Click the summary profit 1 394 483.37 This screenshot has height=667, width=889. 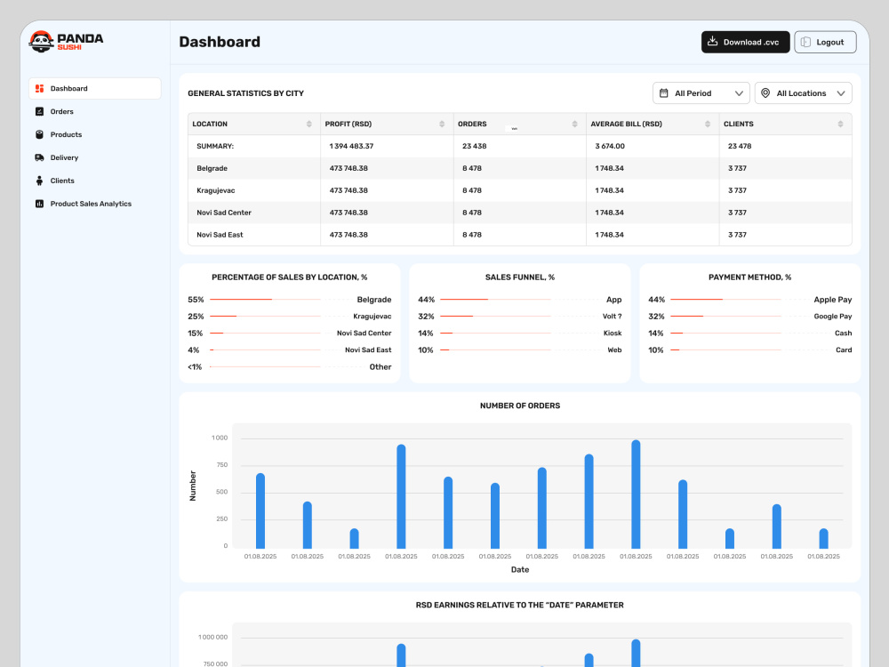pyautogui.click(x=351, y=147)
